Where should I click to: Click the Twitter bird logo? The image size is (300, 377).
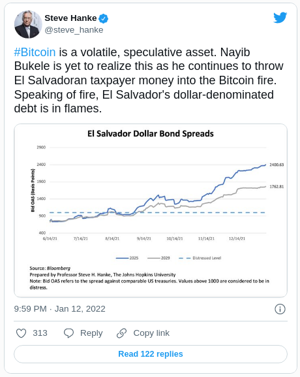tap(280, 18)
